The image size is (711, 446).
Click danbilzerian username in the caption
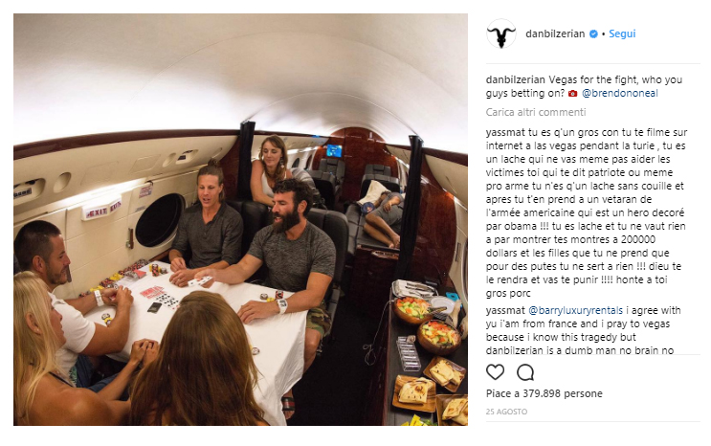(x=516, y=79)
